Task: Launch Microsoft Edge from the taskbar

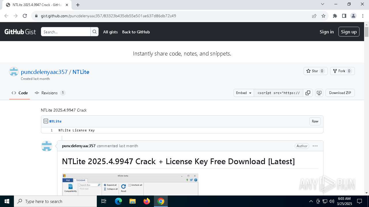Action: coord(118,201)
